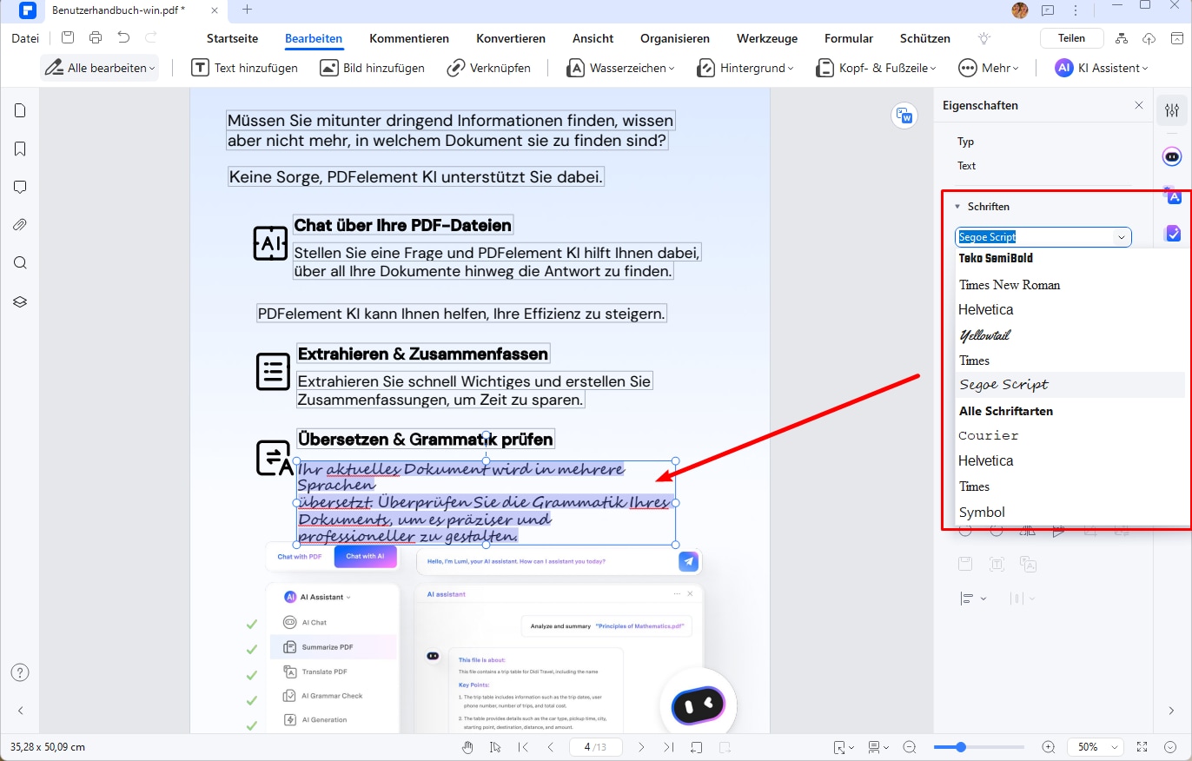Open the Hintergrund dropdown

pos(745,68)
